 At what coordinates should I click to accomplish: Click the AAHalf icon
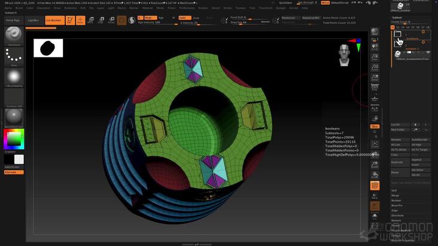coord(375,77)
